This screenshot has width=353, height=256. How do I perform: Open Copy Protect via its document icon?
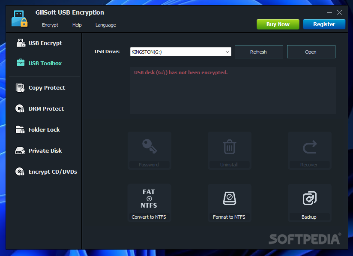point(20,87)
